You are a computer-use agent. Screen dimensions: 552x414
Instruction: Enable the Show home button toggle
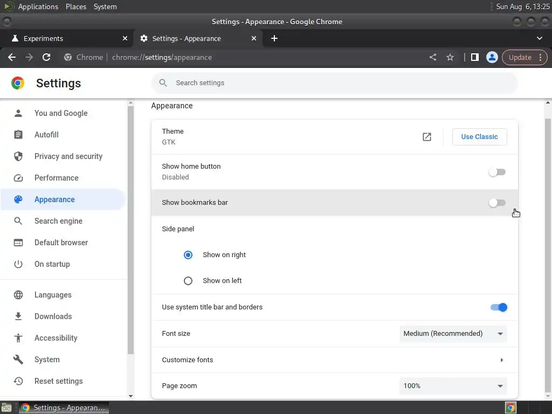pos(497,172)
